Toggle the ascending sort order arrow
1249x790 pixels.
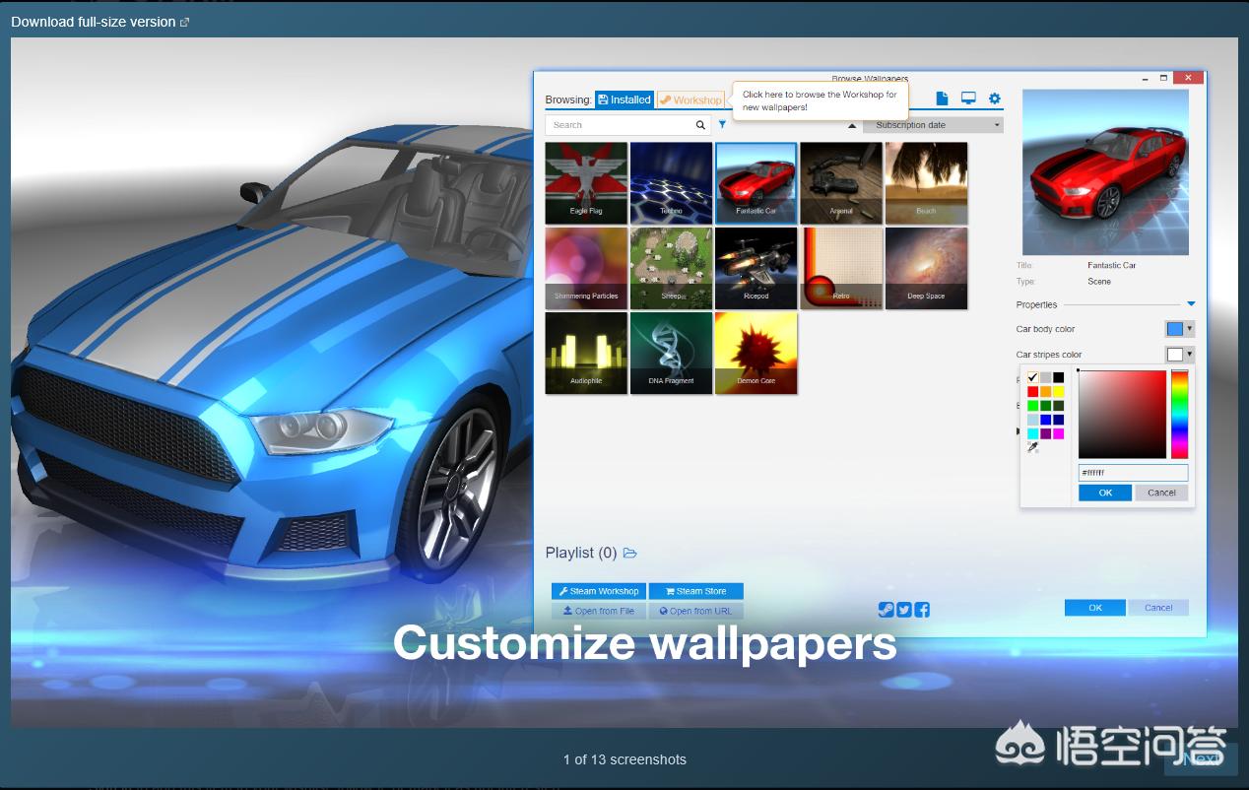[852, 125]
